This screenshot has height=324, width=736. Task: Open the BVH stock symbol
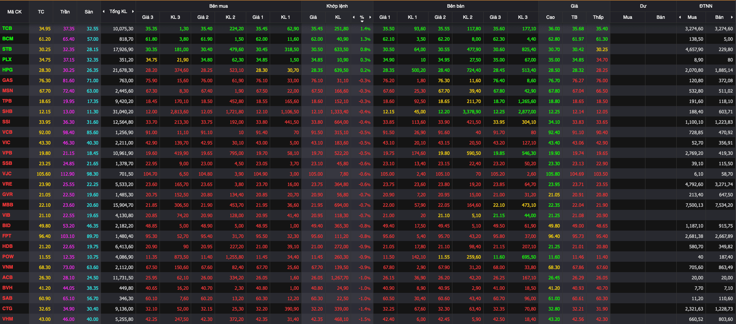[x=7, y=288]
